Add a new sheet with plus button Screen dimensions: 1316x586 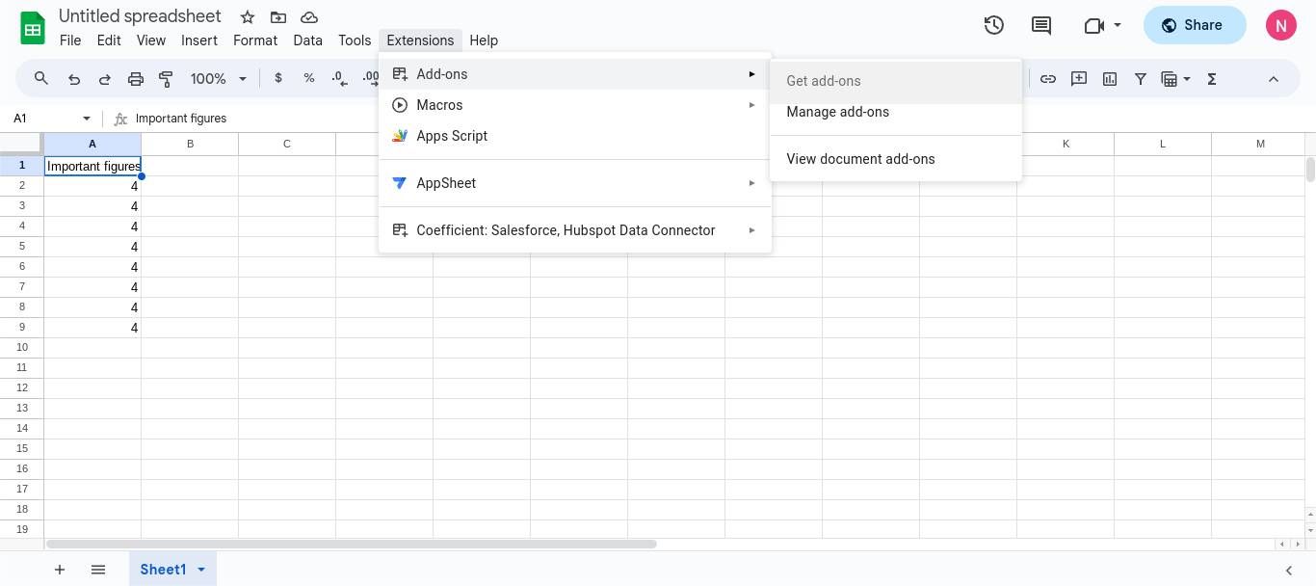click(x=59, y=570)
